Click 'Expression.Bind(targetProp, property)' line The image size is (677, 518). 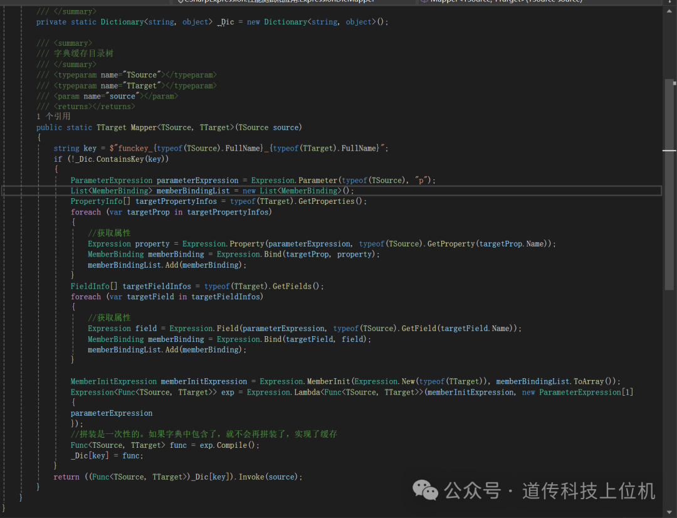[234, 254]
